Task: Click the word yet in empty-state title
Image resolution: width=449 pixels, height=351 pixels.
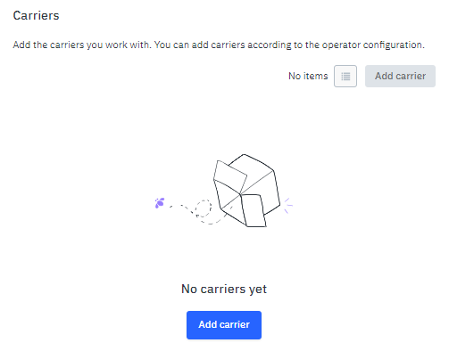Action: pyautogui.click(x=258, y=290)
